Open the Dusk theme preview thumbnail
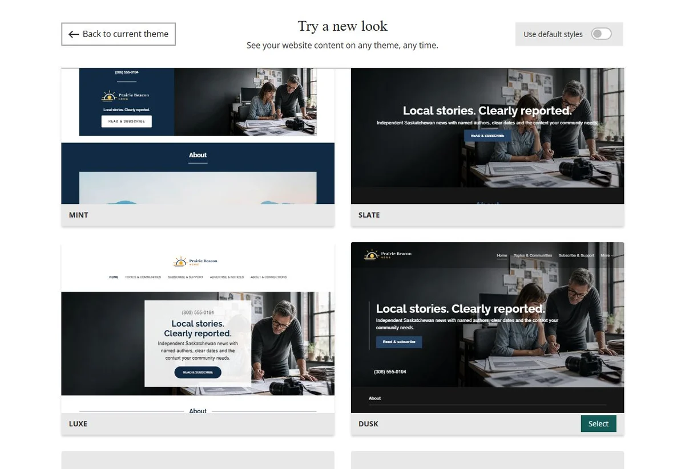685x469 pixels. point(487,328)
